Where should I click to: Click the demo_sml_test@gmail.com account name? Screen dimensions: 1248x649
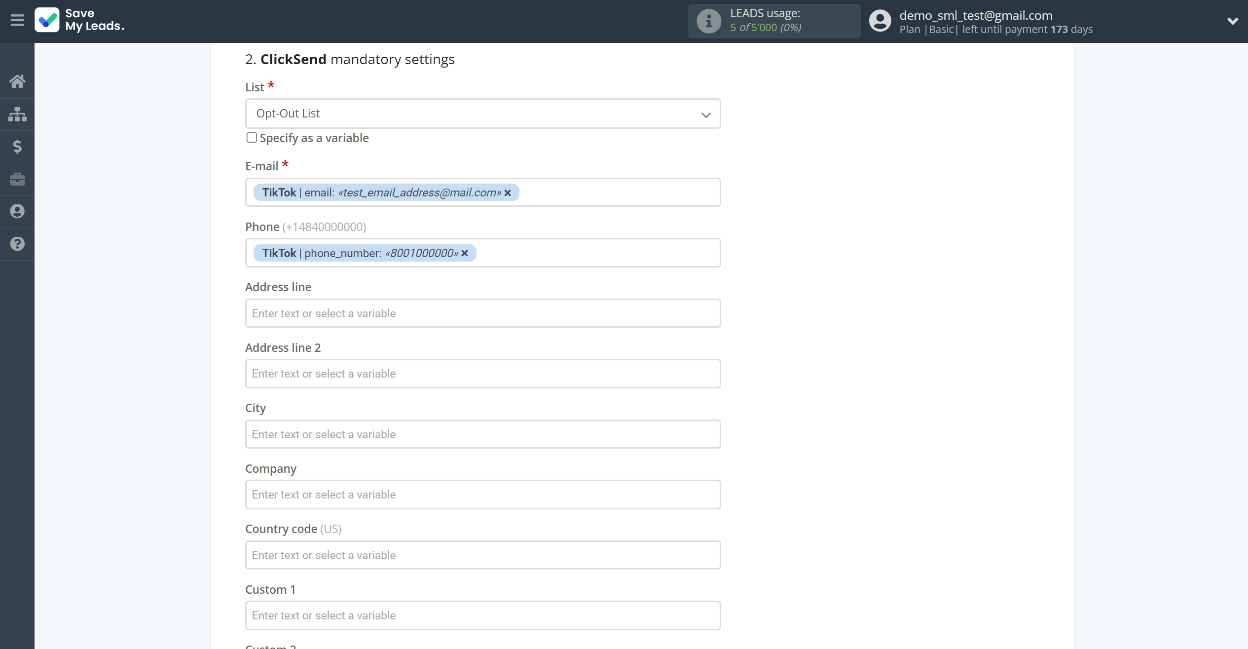[976, 15]
